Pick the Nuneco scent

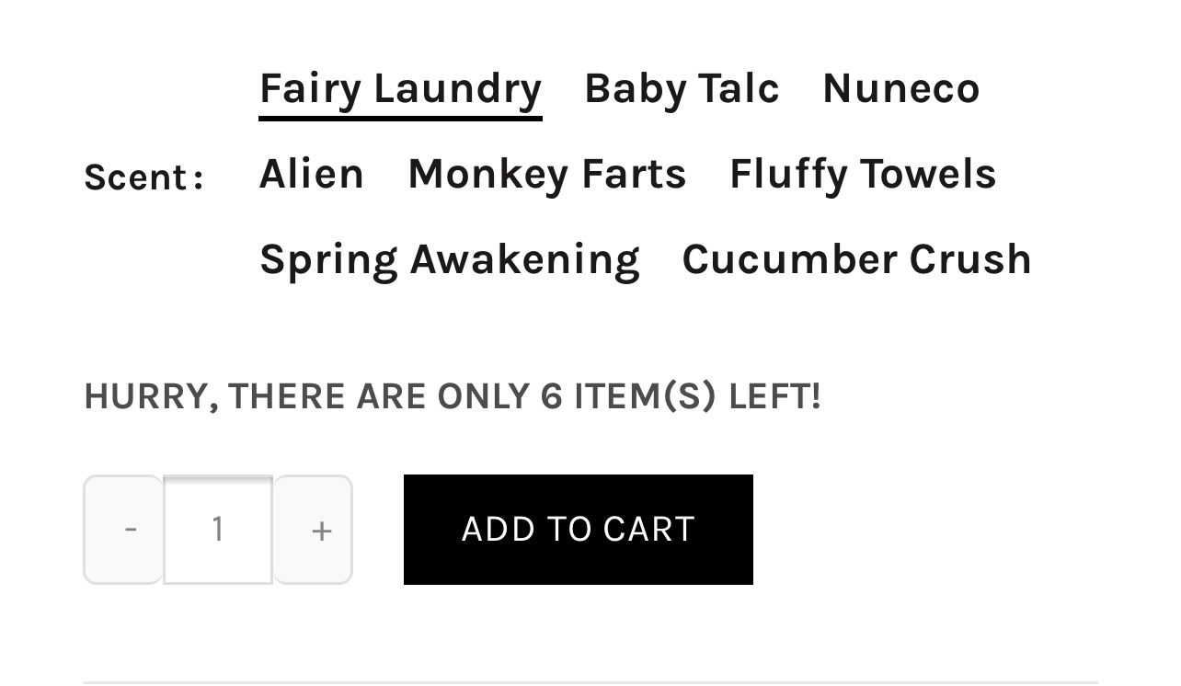pos(900,89)
